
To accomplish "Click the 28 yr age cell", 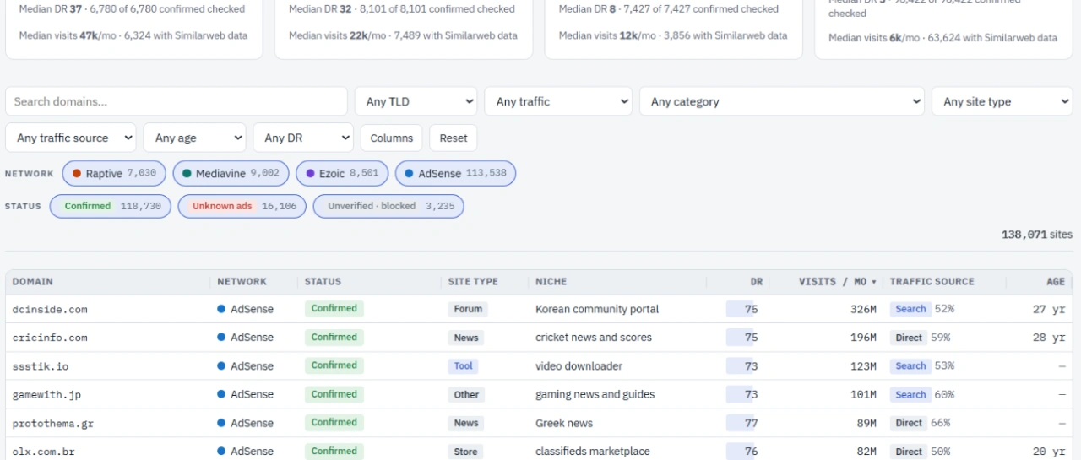I will (x=1049, y=338).
